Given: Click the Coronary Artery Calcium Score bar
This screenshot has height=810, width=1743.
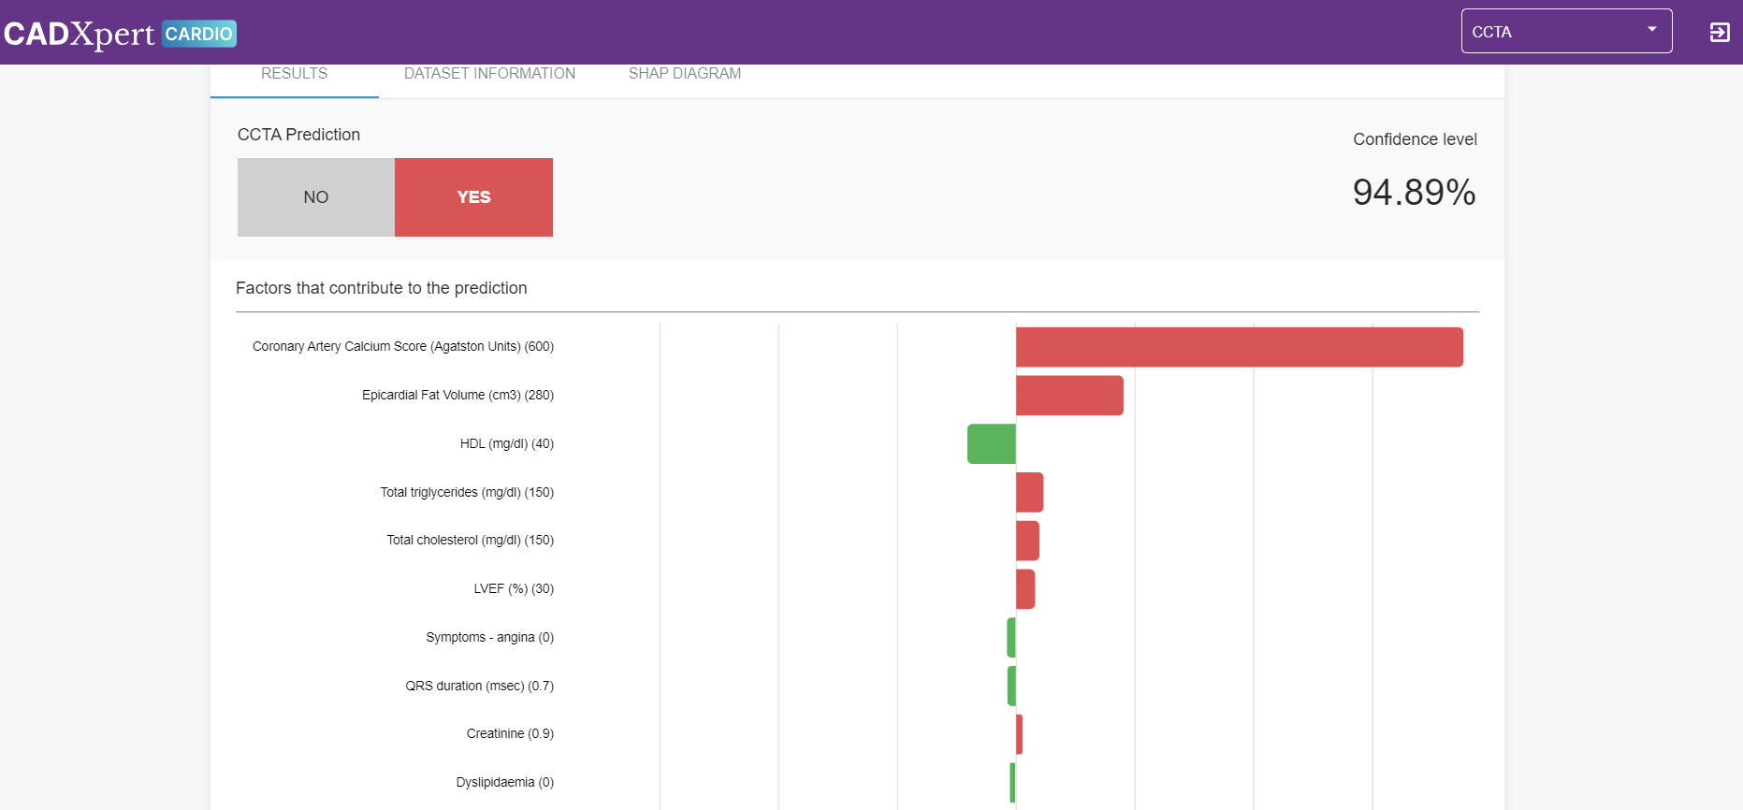Looking at the screenshot, I should pyautogui.click(x=1239, y=347).
